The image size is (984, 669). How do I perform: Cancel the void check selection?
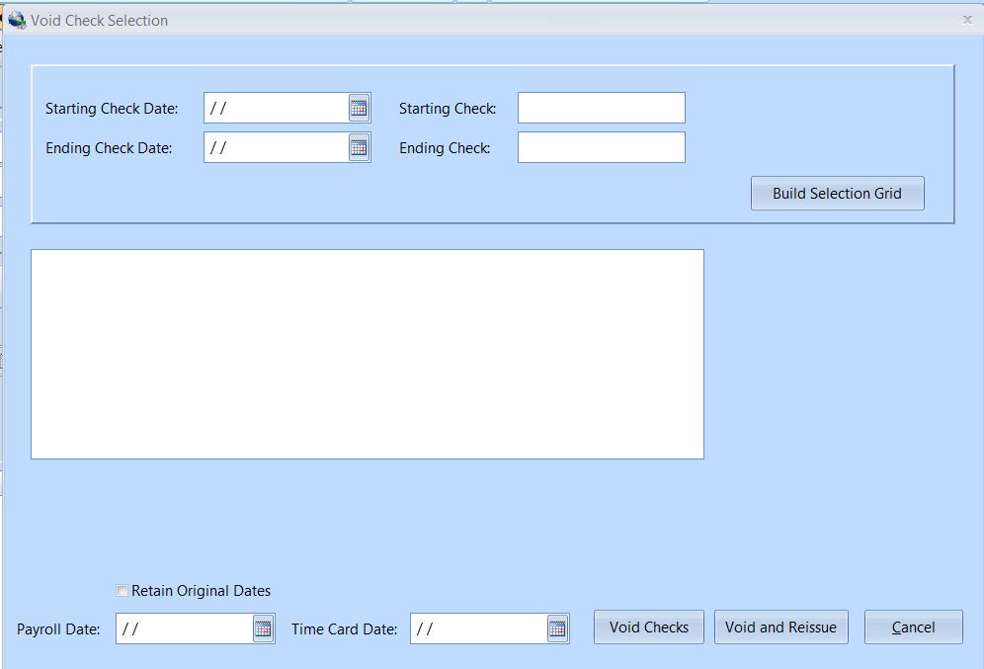point(913,627)
